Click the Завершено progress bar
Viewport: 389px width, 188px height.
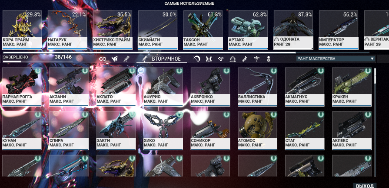[37, 62]
